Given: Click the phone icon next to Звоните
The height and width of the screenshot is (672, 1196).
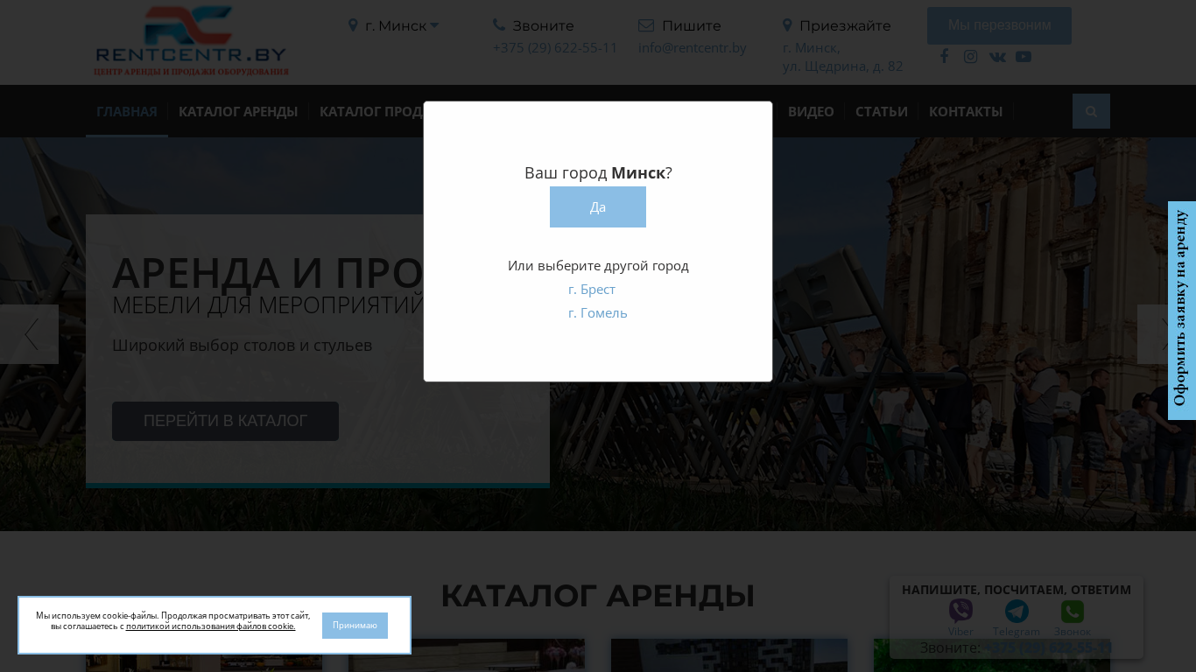Looking at the screenshot, I should 499,25.
